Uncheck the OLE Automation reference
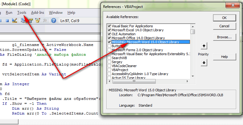 pyautogui.click(x=109, y=34)
